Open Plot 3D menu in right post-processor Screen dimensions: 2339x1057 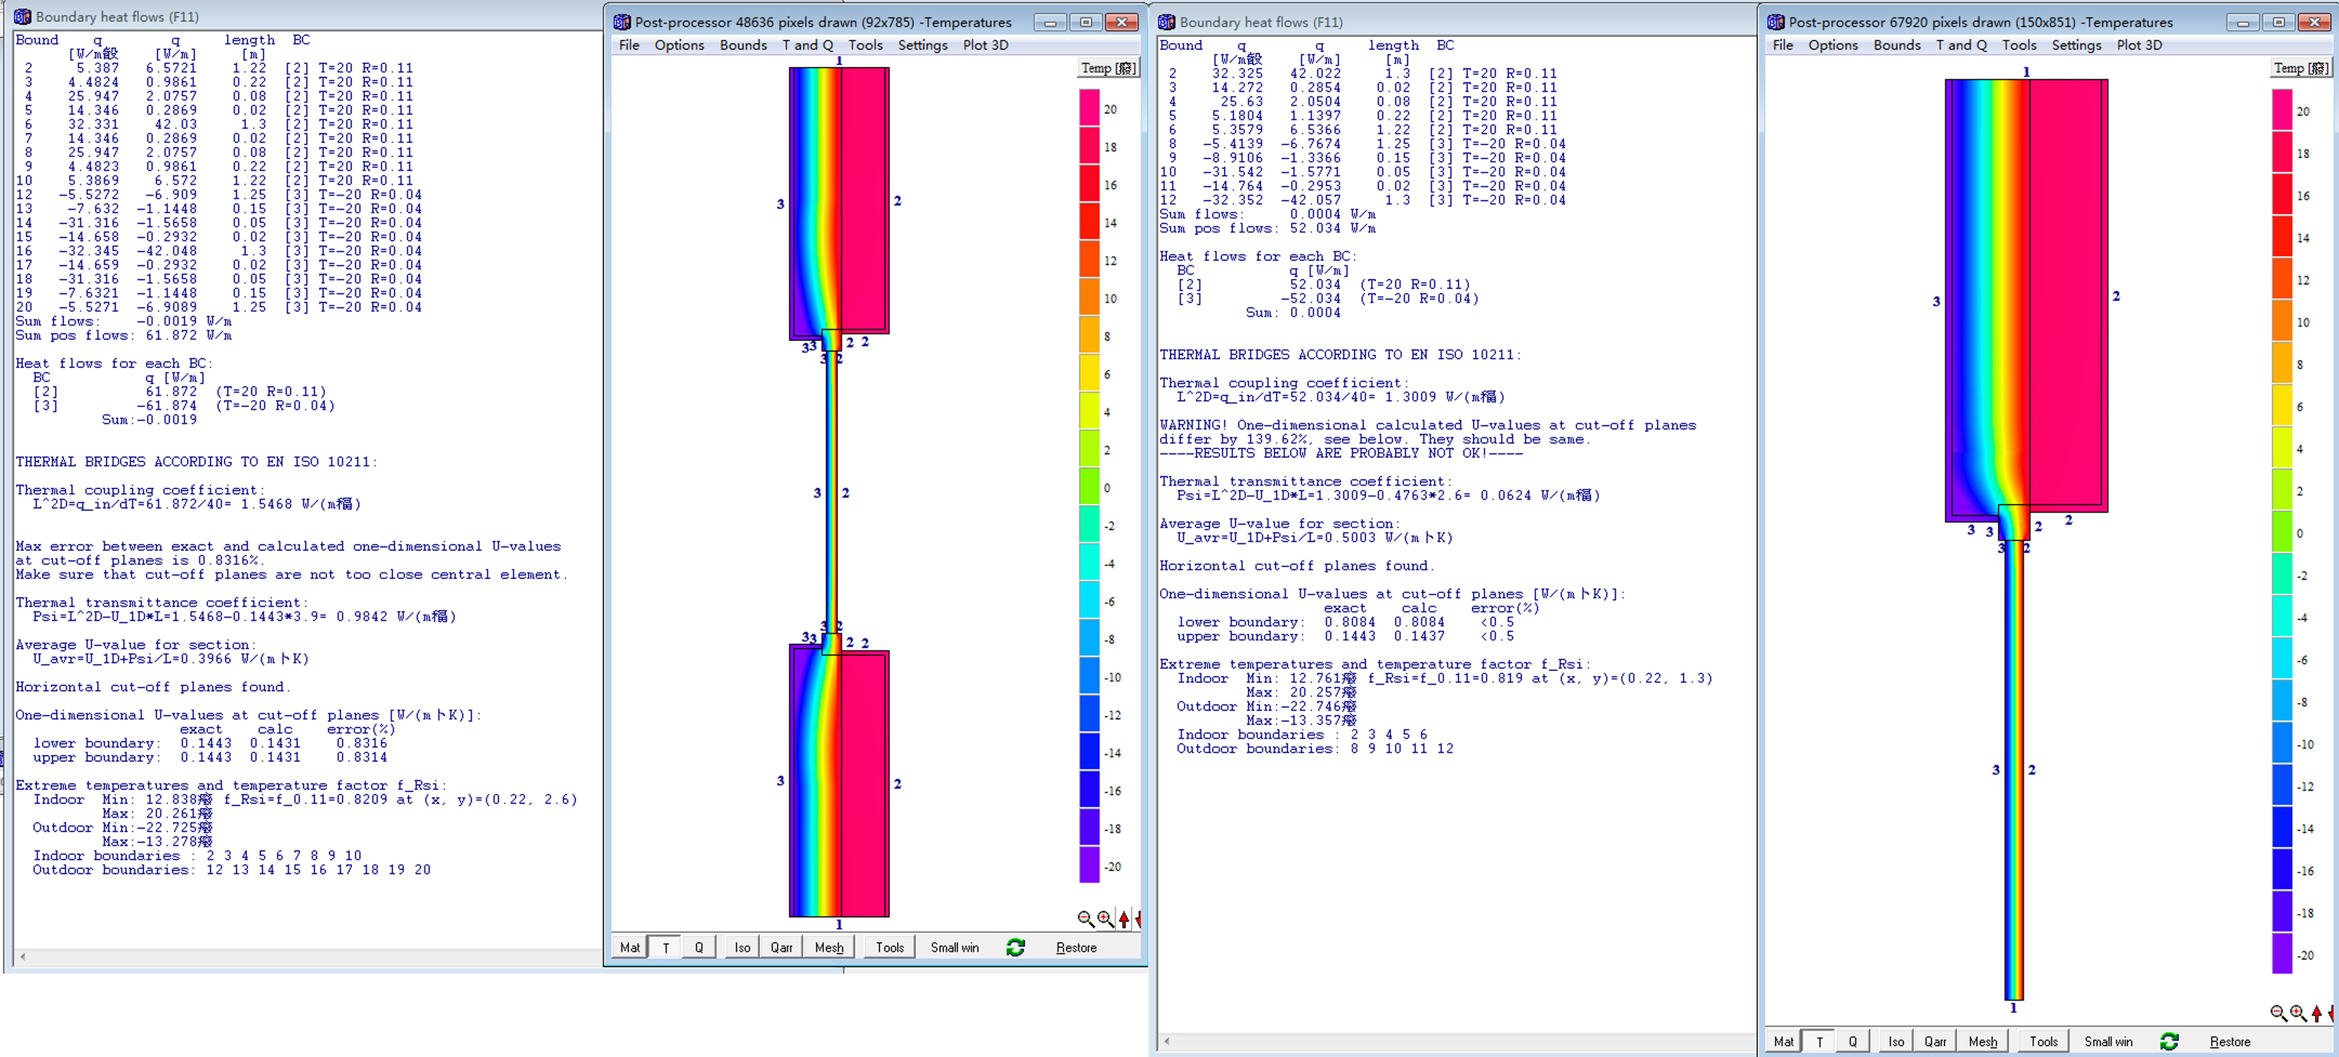(2139, 45)
